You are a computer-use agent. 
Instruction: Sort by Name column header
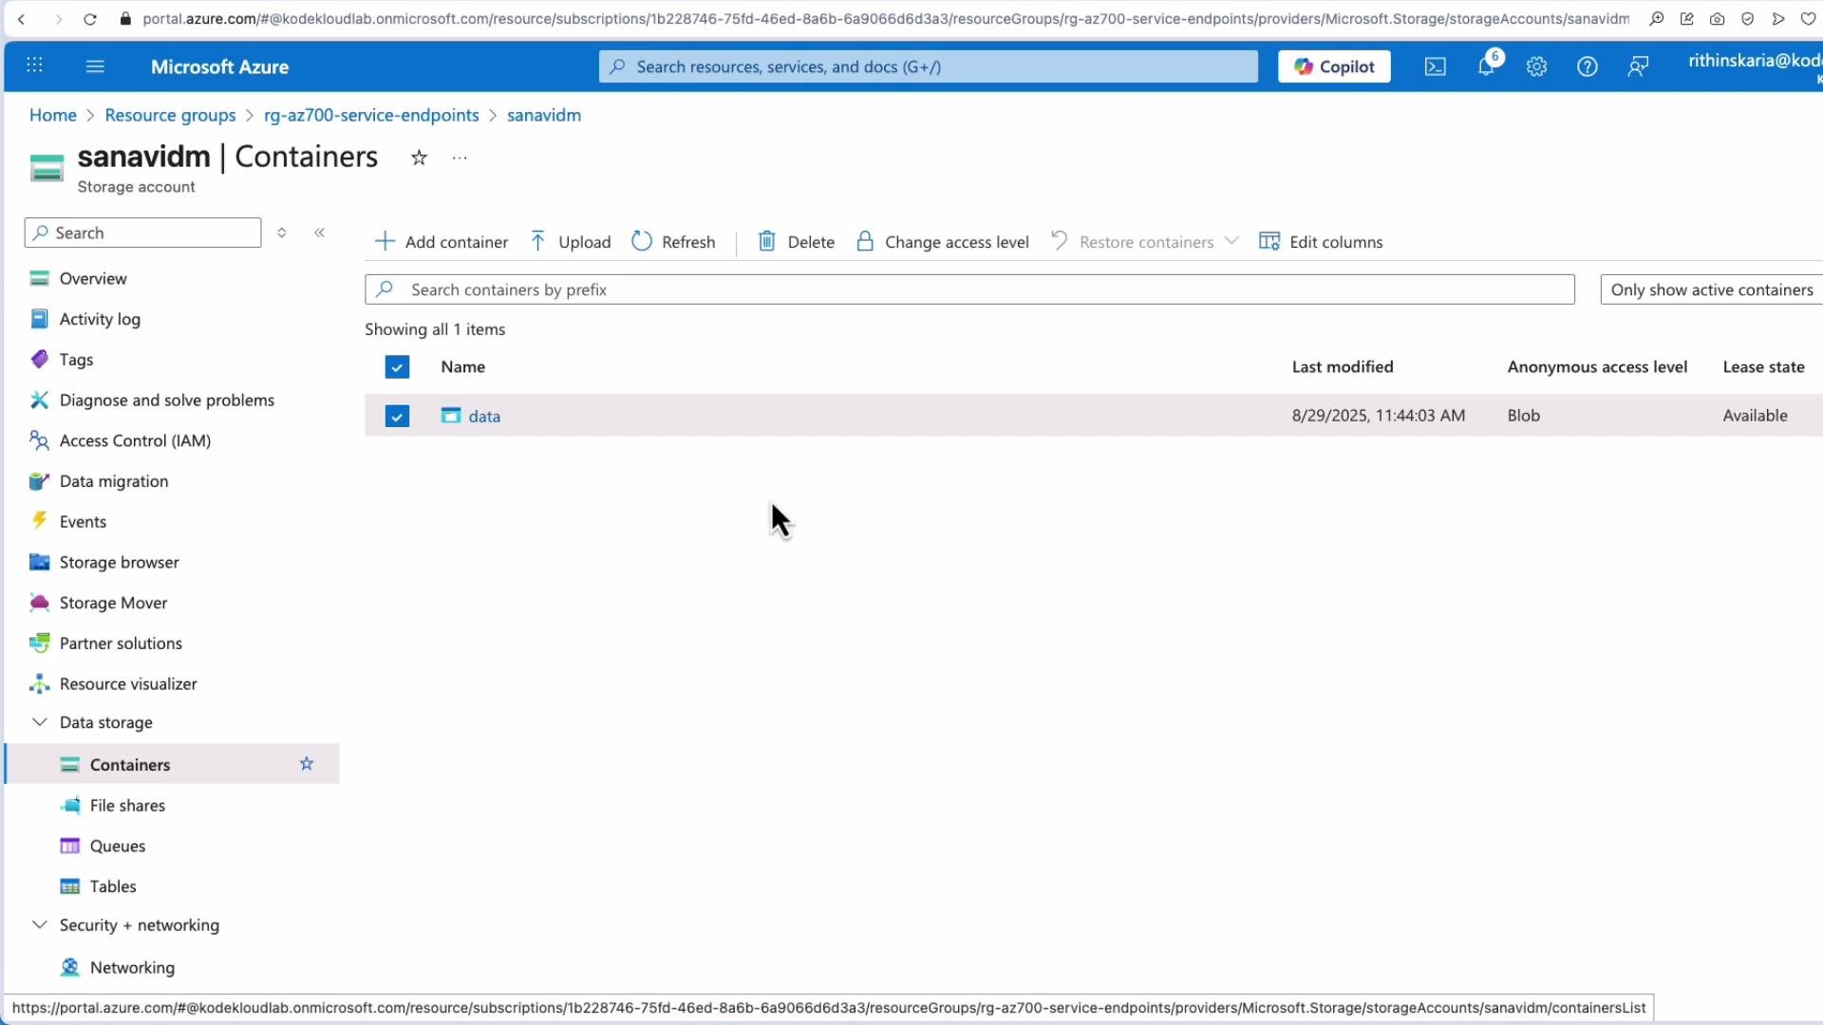[463, 367]
